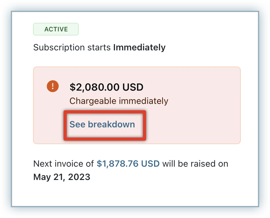270x218 pixels.
Task: Click the white card area beside the ACTIVE badge
Action: (159, 29)
